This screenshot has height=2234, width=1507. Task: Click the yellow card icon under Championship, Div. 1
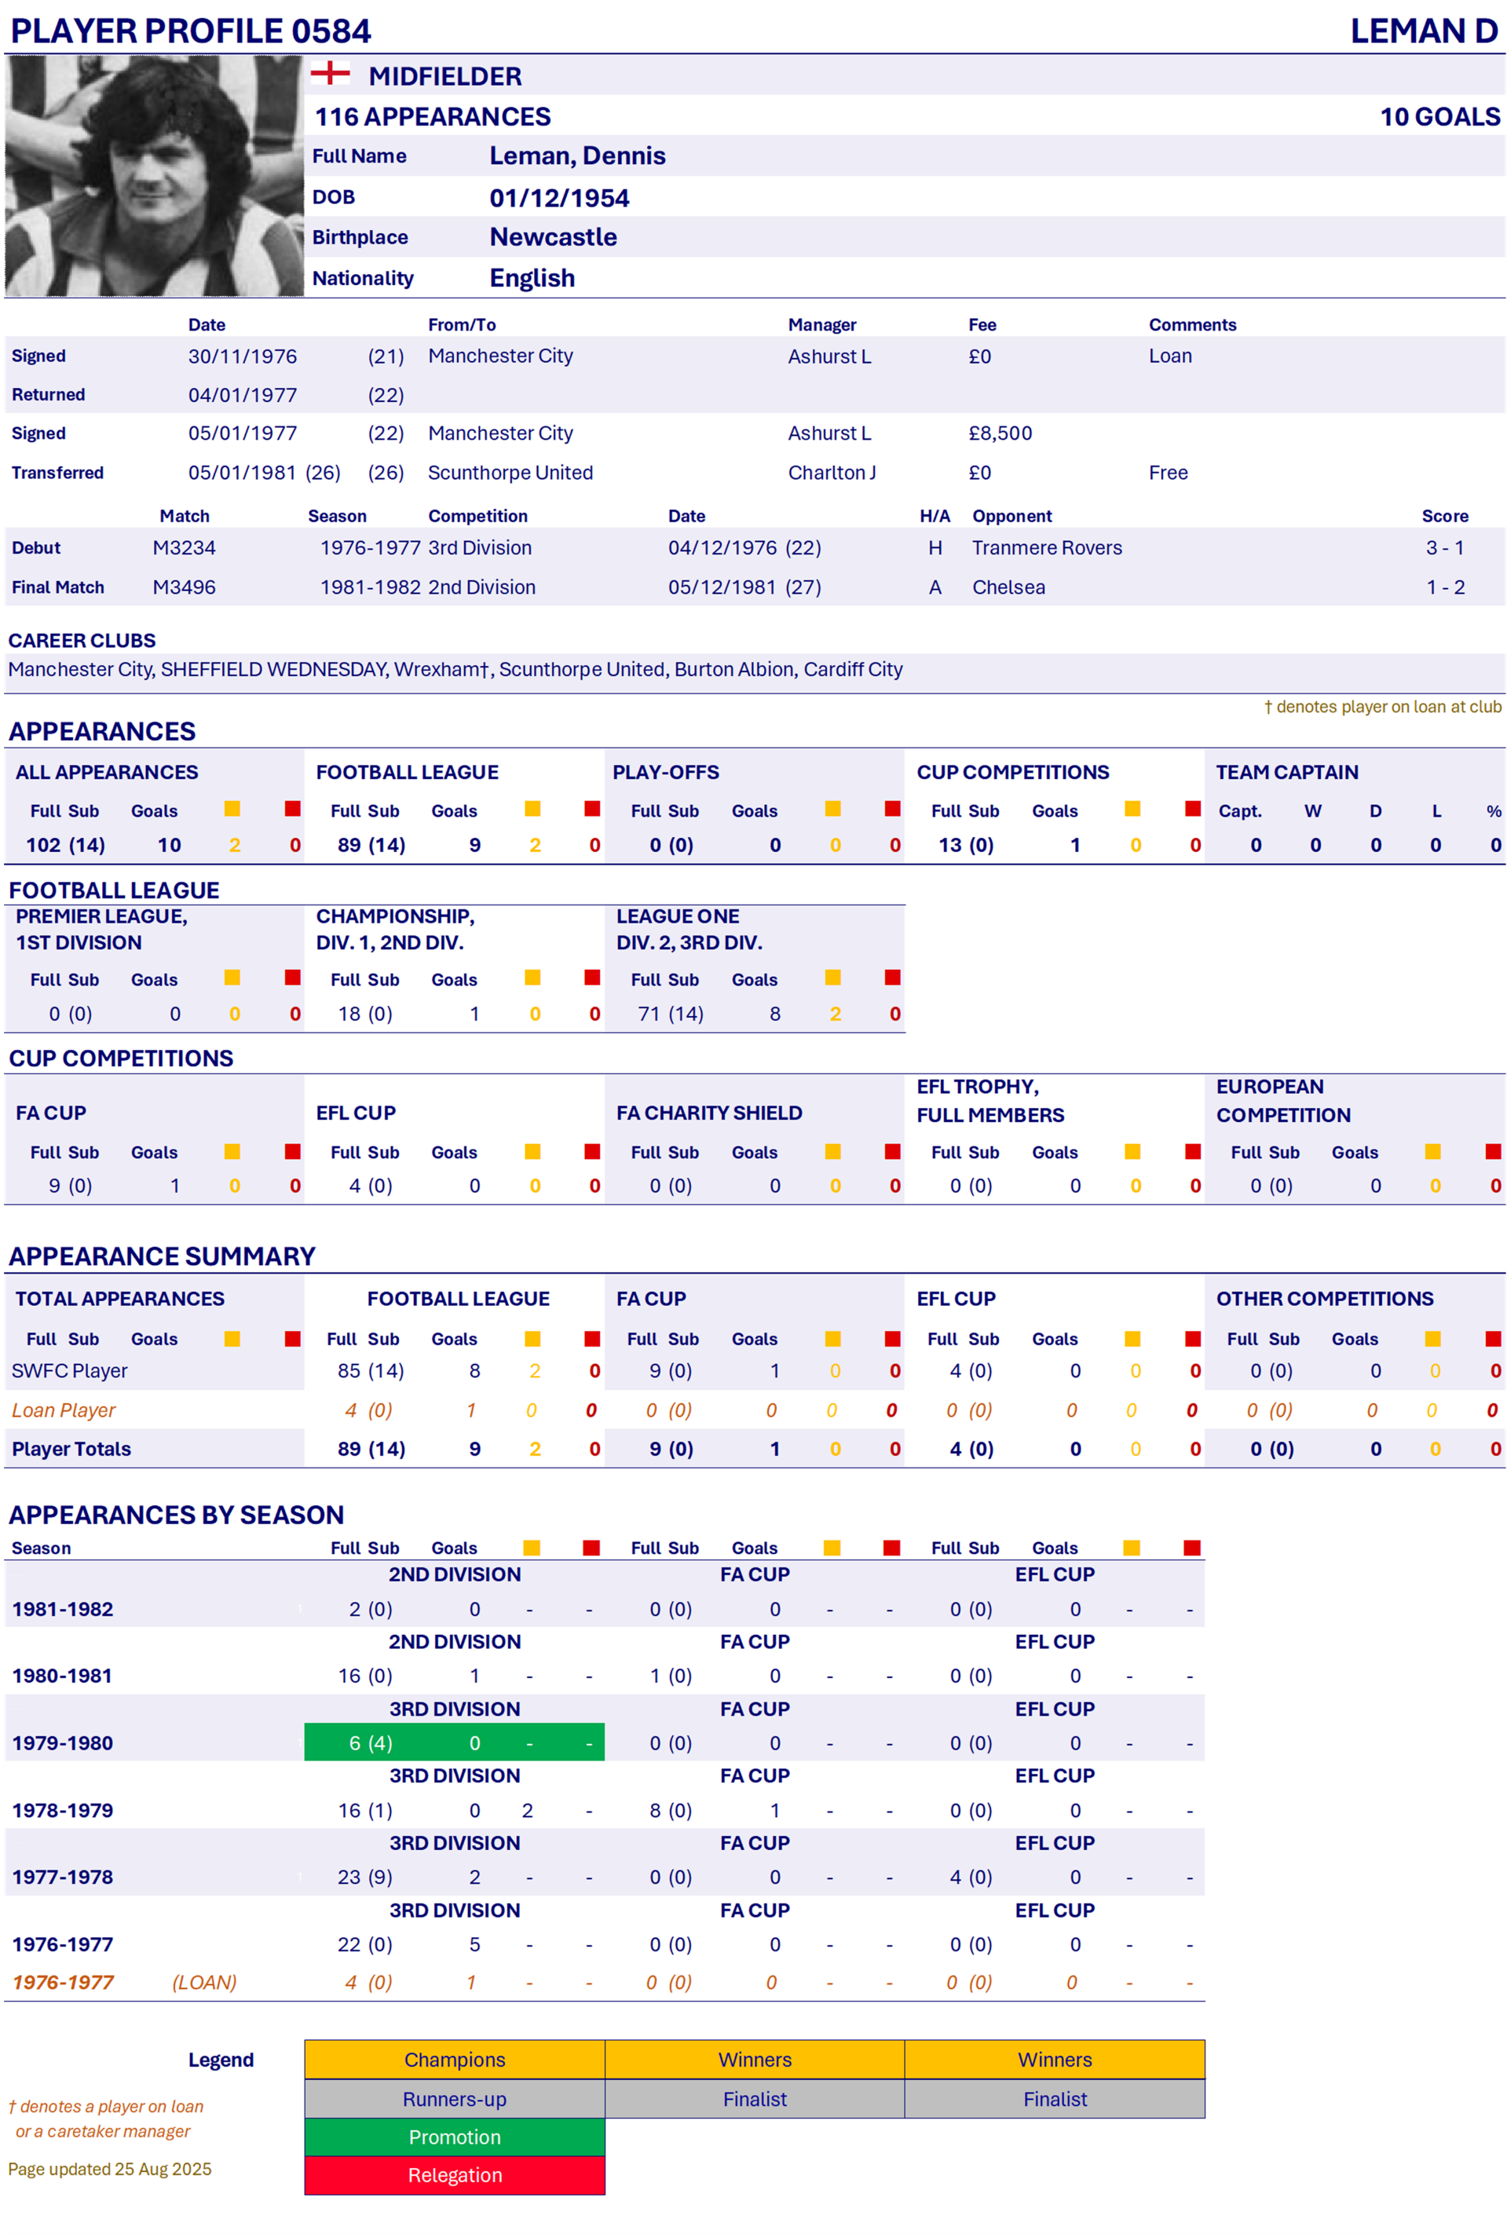pyautogui.click(x=532, y=977)
